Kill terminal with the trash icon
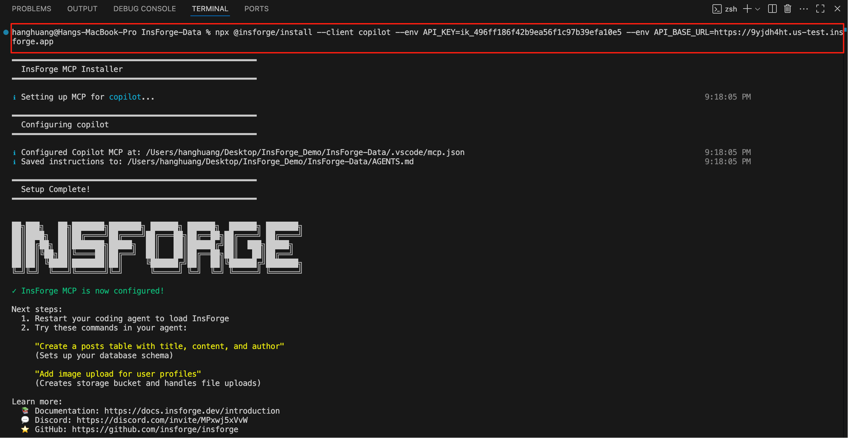This screenshot has height=438, width=848. pyautogui.click(x=788, y=9)
